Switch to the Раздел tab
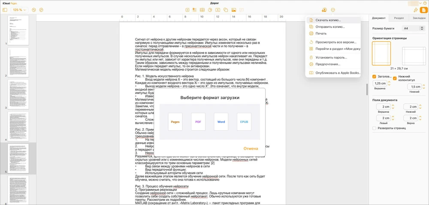The height and width of the screenshot is (205, 429). pyautogui.click(x=399, y=18)
